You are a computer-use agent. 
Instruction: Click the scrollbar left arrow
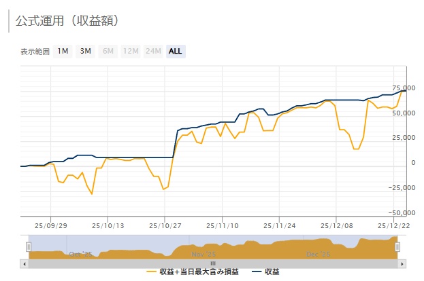pos(25,263)
